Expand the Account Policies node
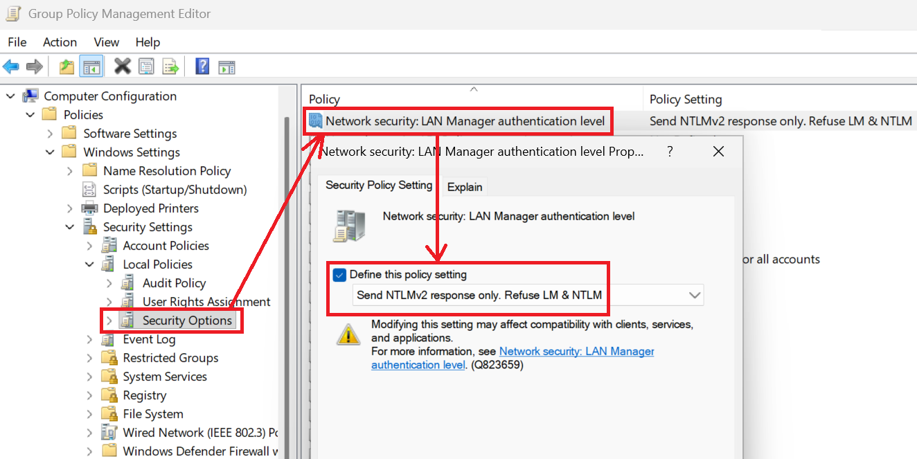This screenshot has height=459, width=917. [89, 245]
